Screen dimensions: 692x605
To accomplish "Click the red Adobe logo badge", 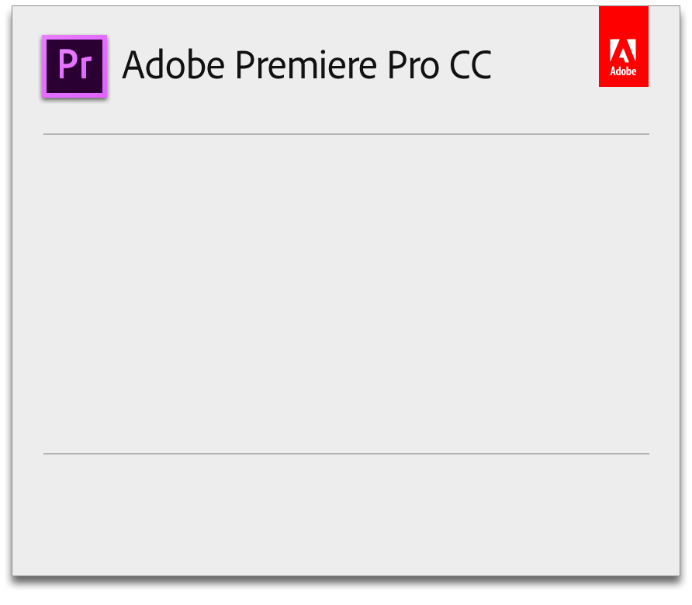I will [x=623, y=47].
